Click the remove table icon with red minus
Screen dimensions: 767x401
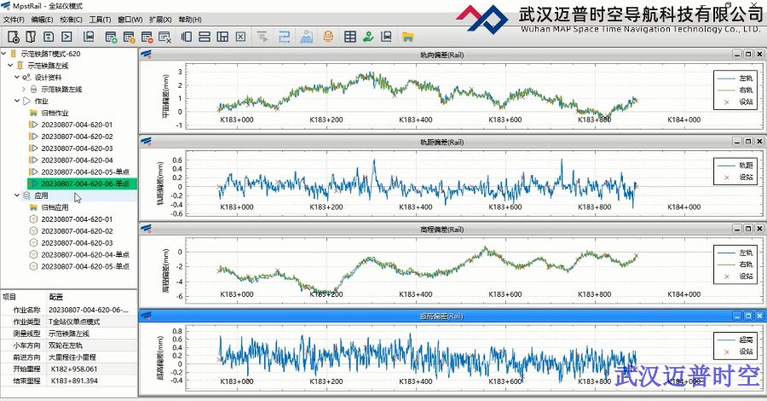tap(147, 37)
